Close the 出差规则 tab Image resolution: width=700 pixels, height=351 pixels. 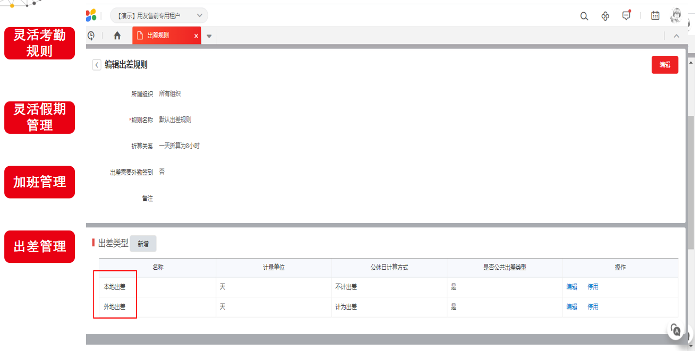pos(196,36)
